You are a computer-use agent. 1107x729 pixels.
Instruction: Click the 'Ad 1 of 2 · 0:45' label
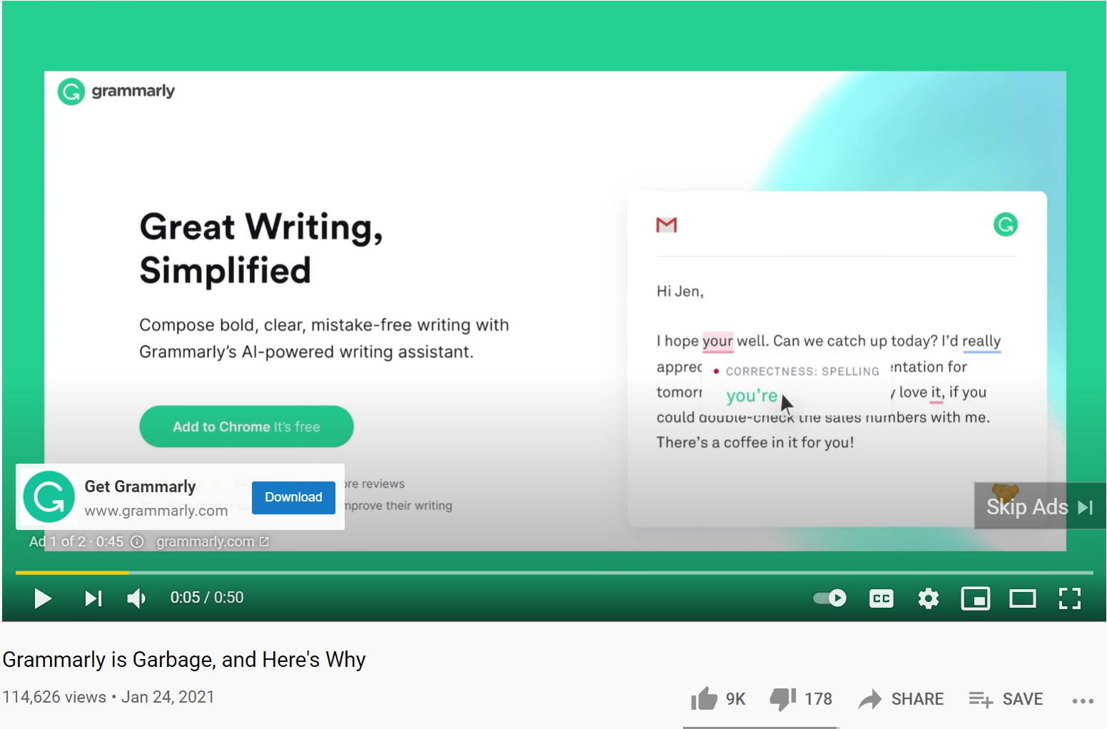point(76,541)
